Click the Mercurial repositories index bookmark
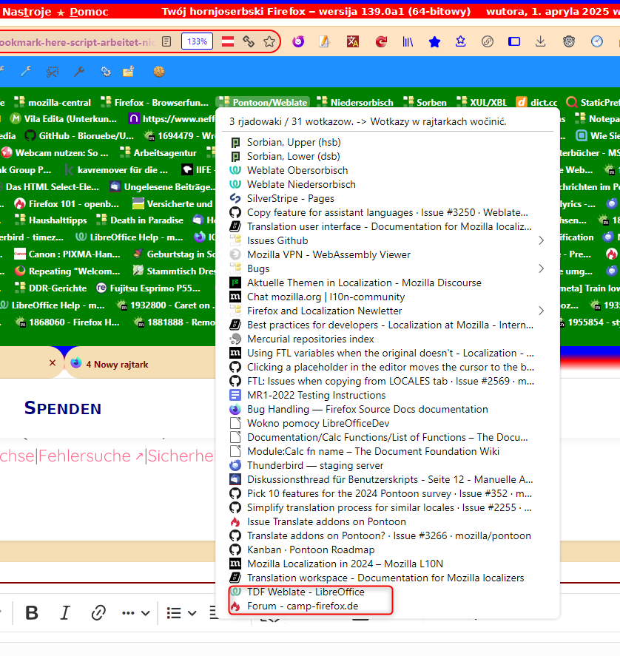This screenshot has height=656, width=620. [x=310, y=339]
